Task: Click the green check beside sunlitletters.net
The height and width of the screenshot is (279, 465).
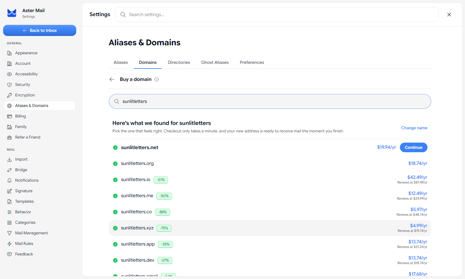Action: click(115, 148)
